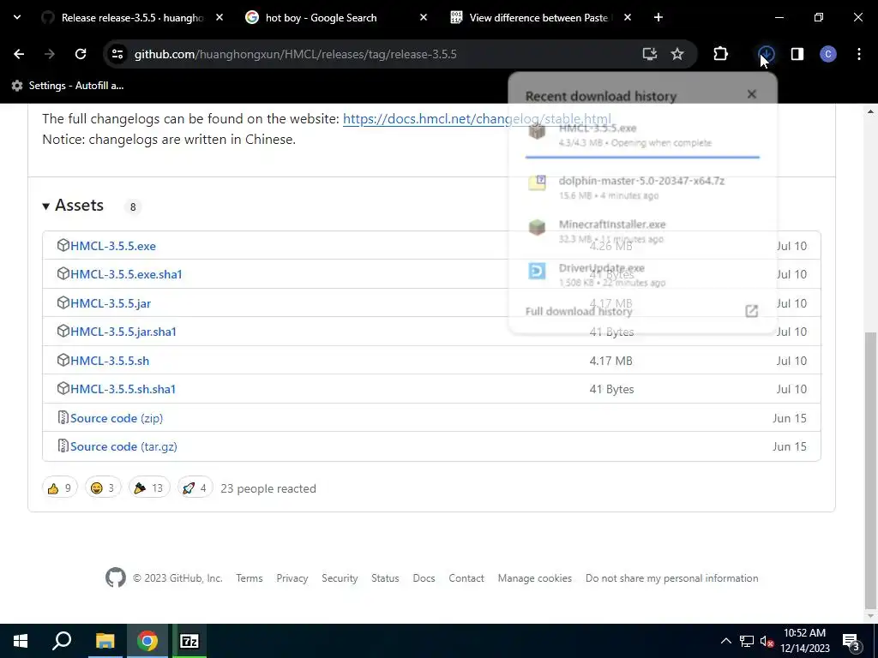The height and width of the screenshot is (658, 878).
Task: Open Windows Start menu
Action: tap(21, 641)
